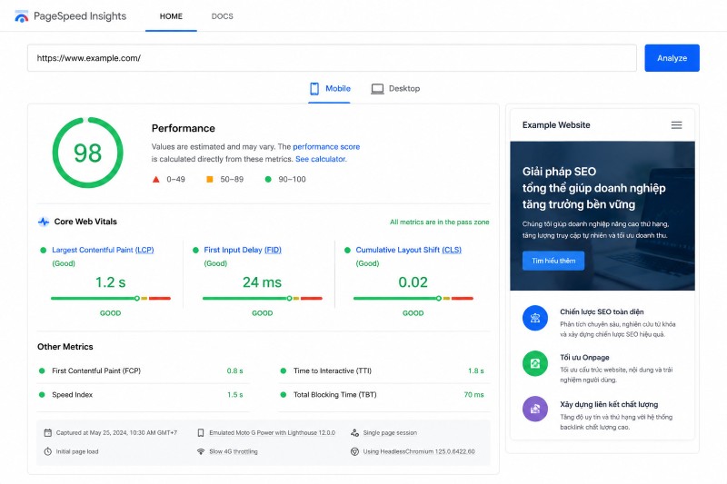Open the hamburger menu in Example Website preview

676,125
